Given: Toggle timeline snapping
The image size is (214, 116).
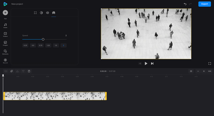Looking at the screenshot, I should click(191, 71).
